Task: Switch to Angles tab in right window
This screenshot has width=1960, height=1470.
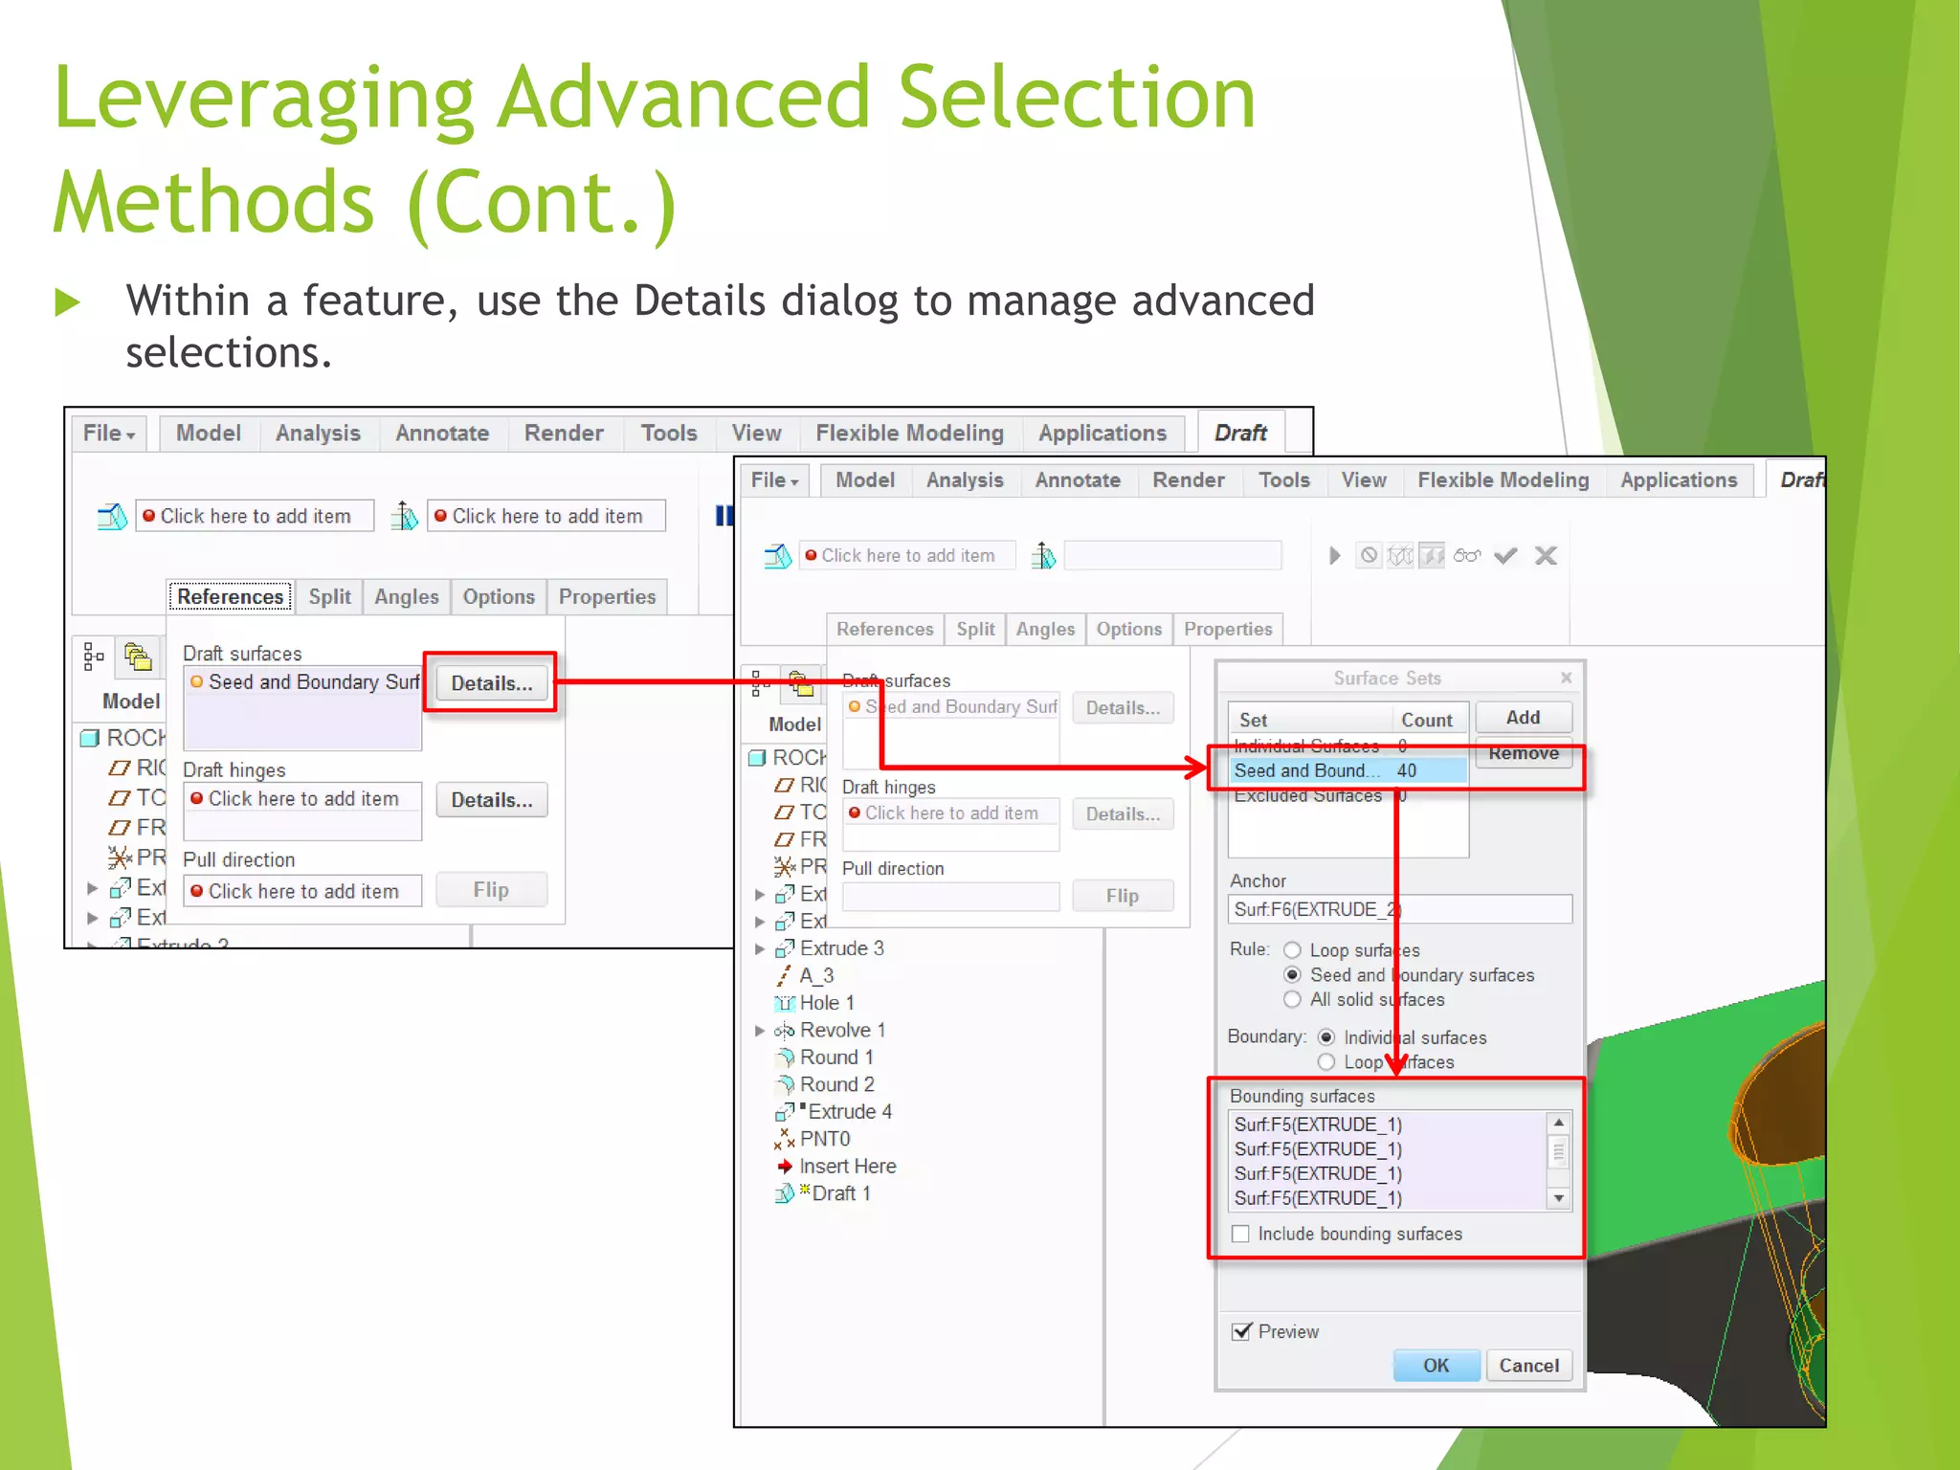Action: click(x=1045, y=630)
